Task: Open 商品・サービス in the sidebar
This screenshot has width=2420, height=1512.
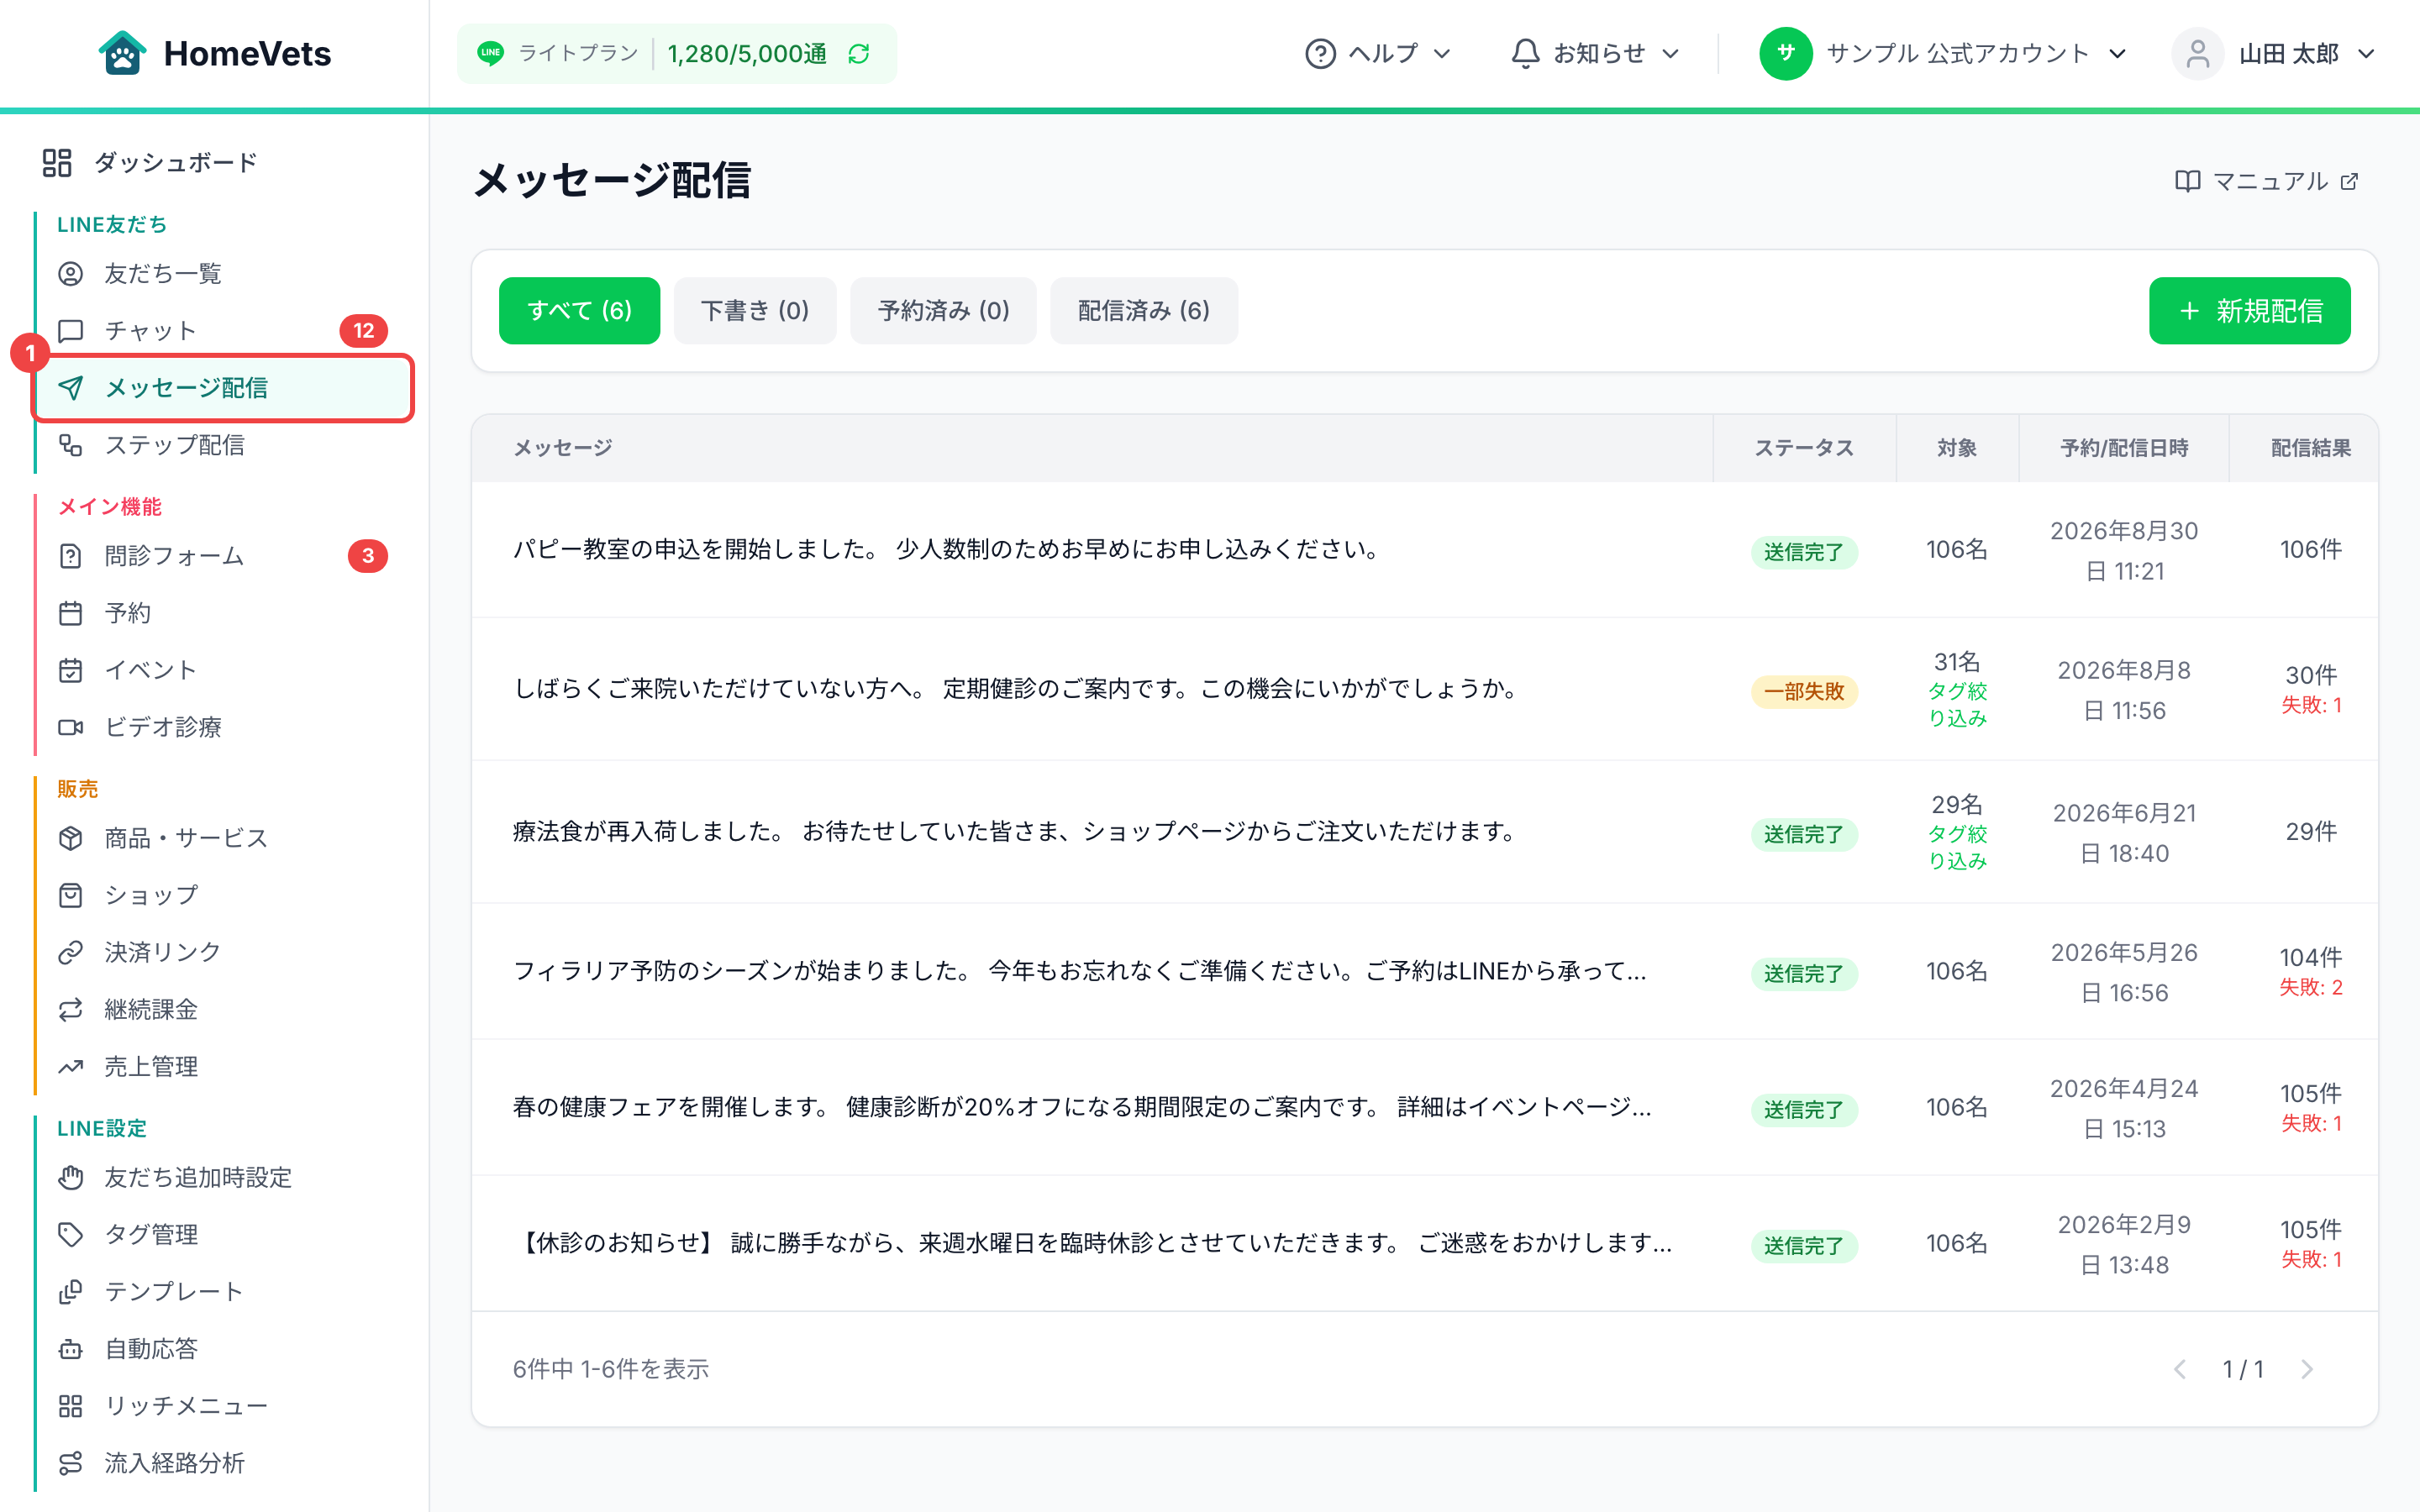Action: [163, 838]
